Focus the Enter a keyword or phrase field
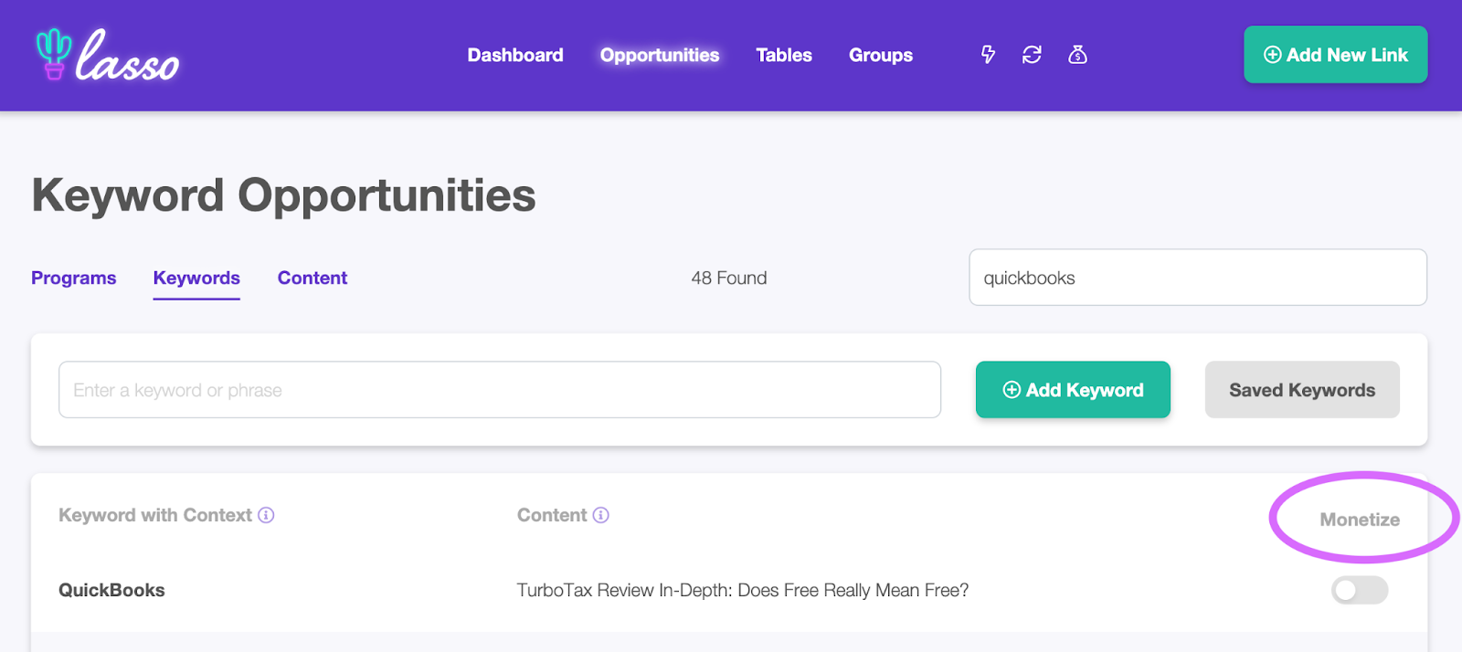The width and height of the screenshot is (1462, 652). [500, 390]
